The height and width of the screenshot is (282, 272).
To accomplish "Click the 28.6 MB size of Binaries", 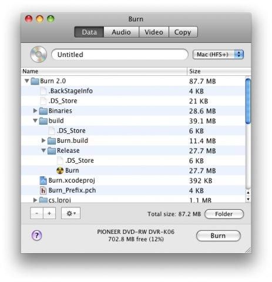I will (x=202, y=111).
